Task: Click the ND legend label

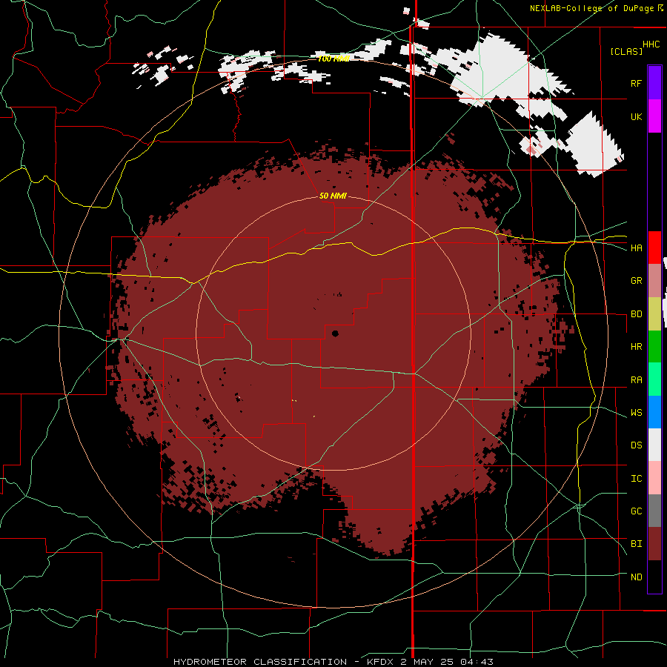Action: pos(636,577)
